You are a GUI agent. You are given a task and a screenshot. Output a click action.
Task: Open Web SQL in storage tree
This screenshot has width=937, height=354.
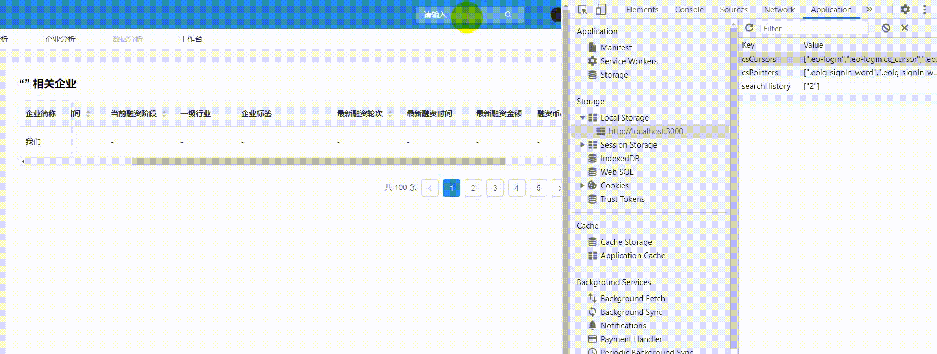point(617,172)
